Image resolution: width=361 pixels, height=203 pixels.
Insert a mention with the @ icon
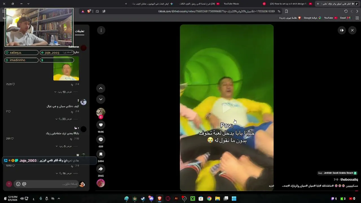[24, 184]
